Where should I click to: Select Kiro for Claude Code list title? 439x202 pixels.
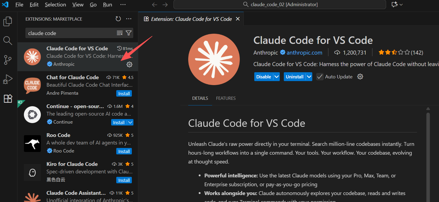pos(72,164)
